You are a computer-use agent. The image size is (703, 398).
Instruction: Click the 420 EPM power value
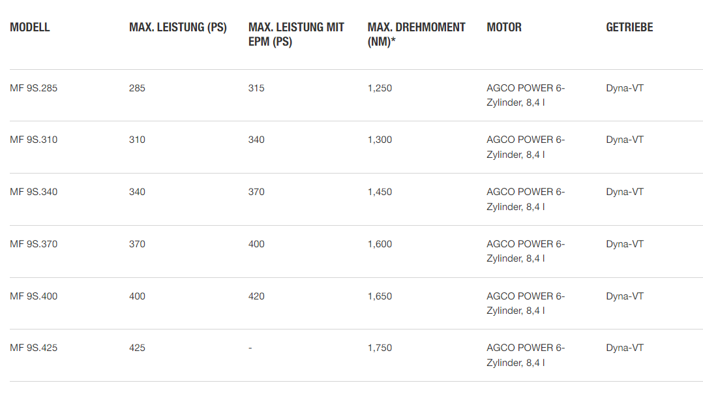(x=256, y=296)
